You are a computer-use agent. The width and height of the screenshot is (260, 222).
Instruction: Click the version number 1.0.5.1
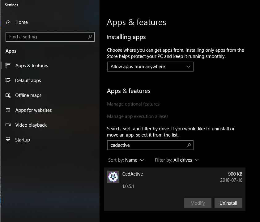pyautogui.click(x=128, y=186)
